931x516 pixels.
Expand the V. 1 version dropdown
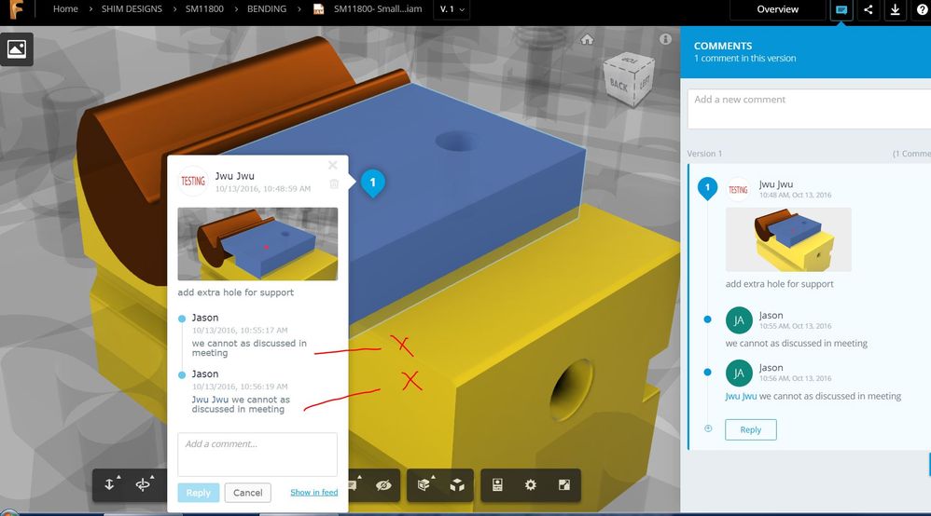[452, 9]
